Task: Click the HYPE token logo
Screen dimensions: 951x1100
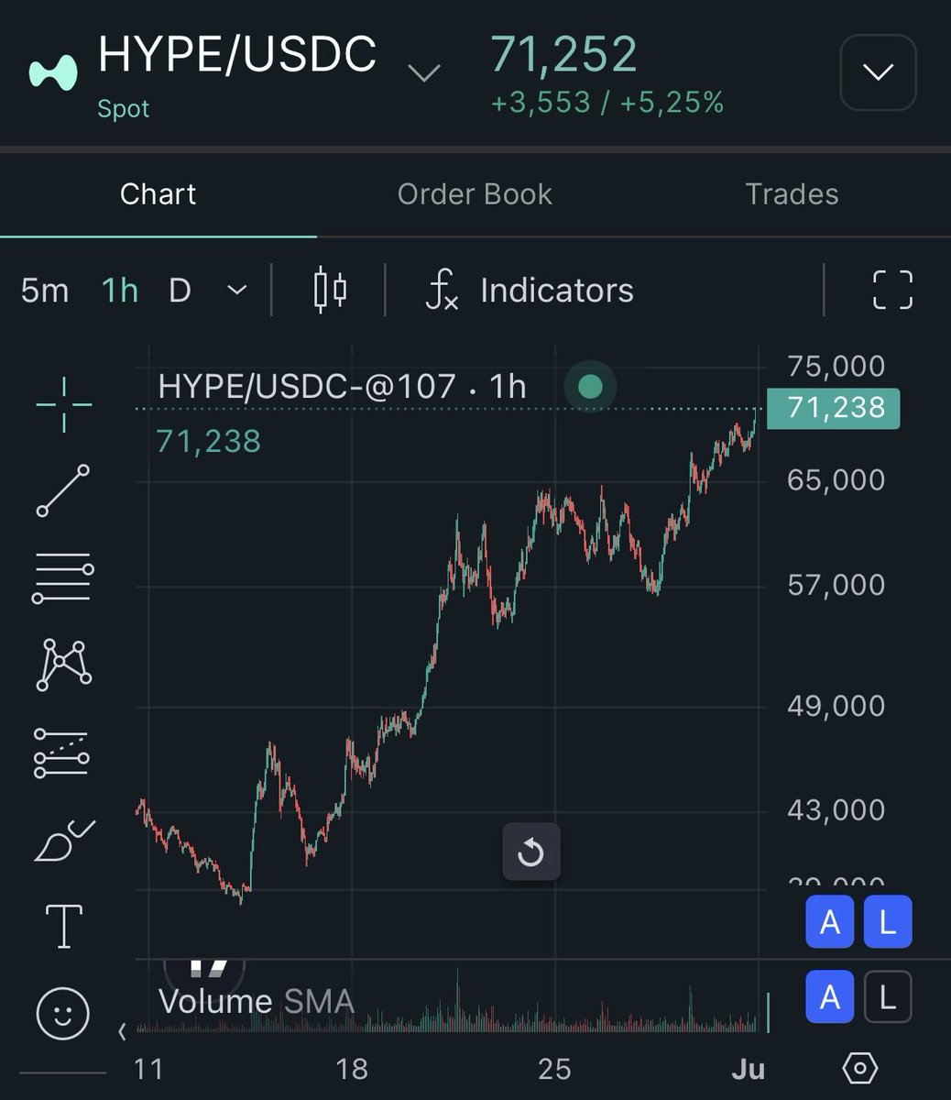Action: 54,72
